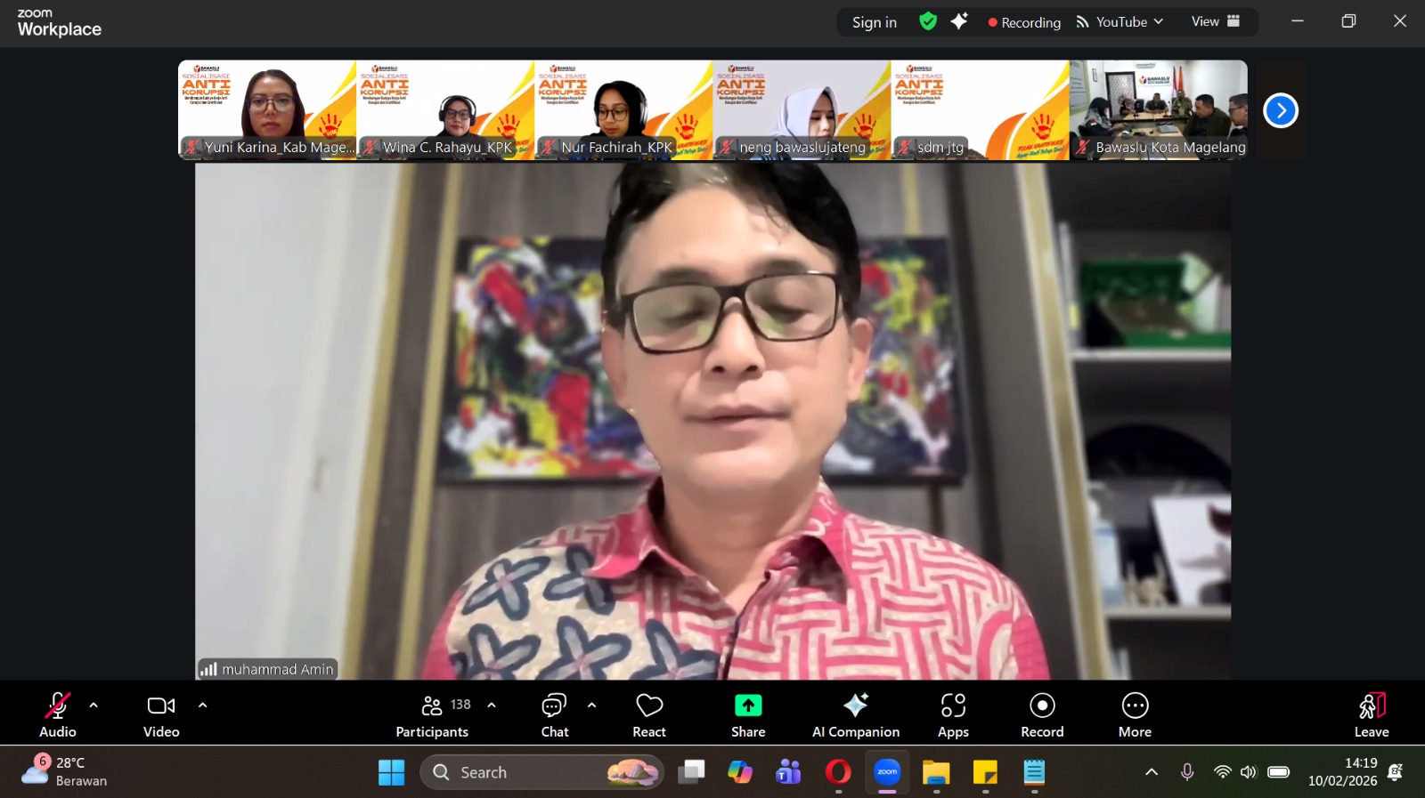1425x798 pixels.
Task: Open Copilot from the taskbar
Action: (x=740, y=772)
